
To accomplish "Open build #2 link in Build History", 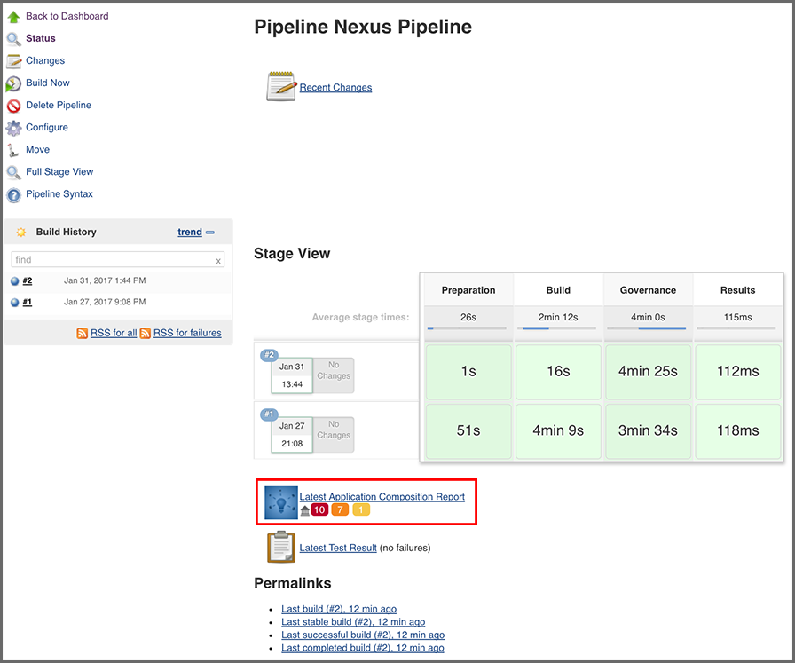I will 28,280.
